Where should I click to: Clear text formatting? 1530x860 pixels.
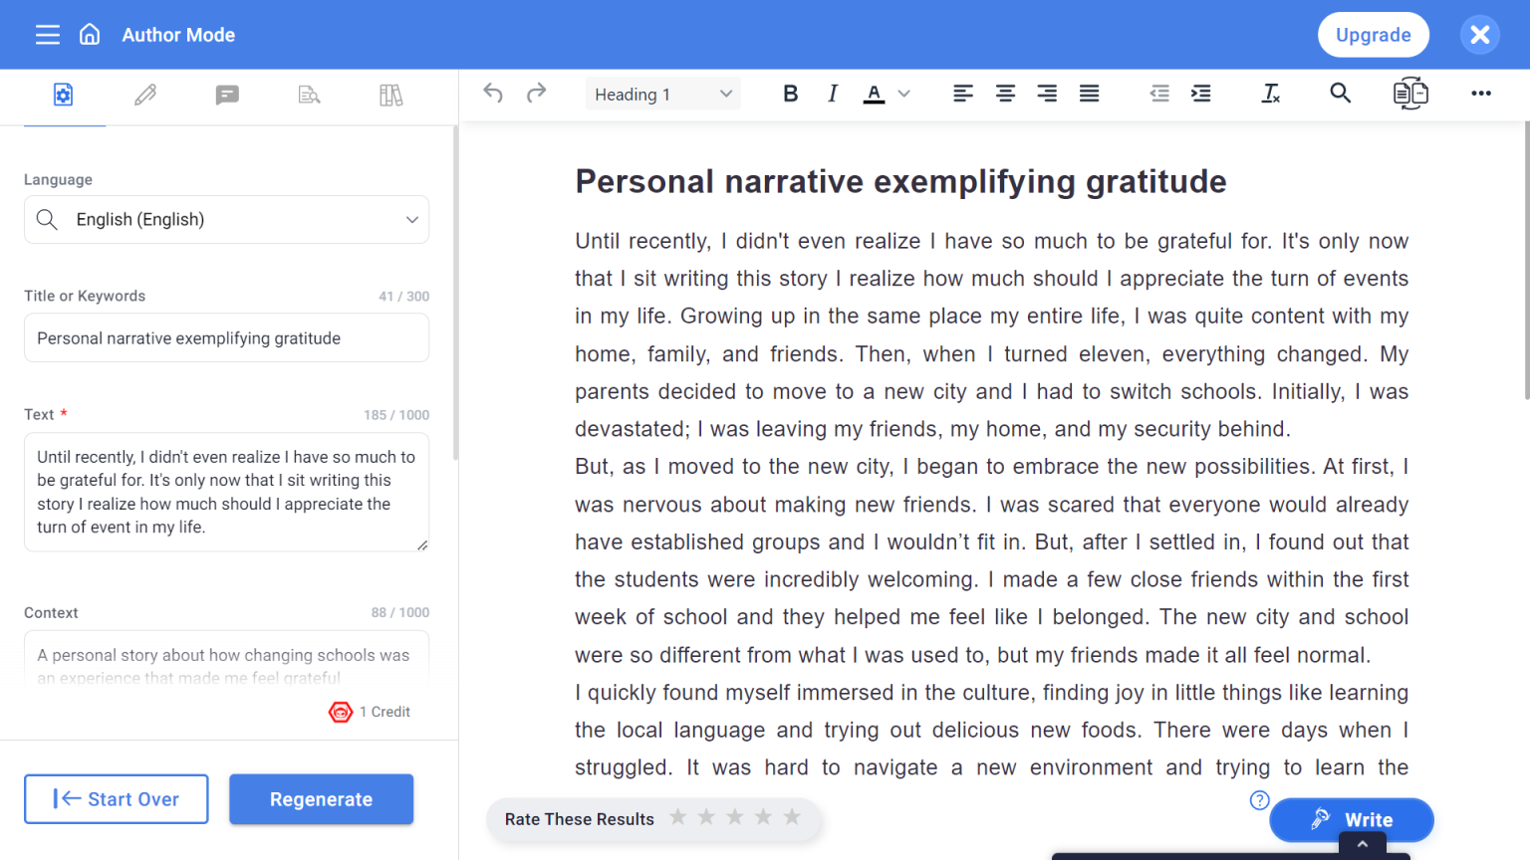1271,93
